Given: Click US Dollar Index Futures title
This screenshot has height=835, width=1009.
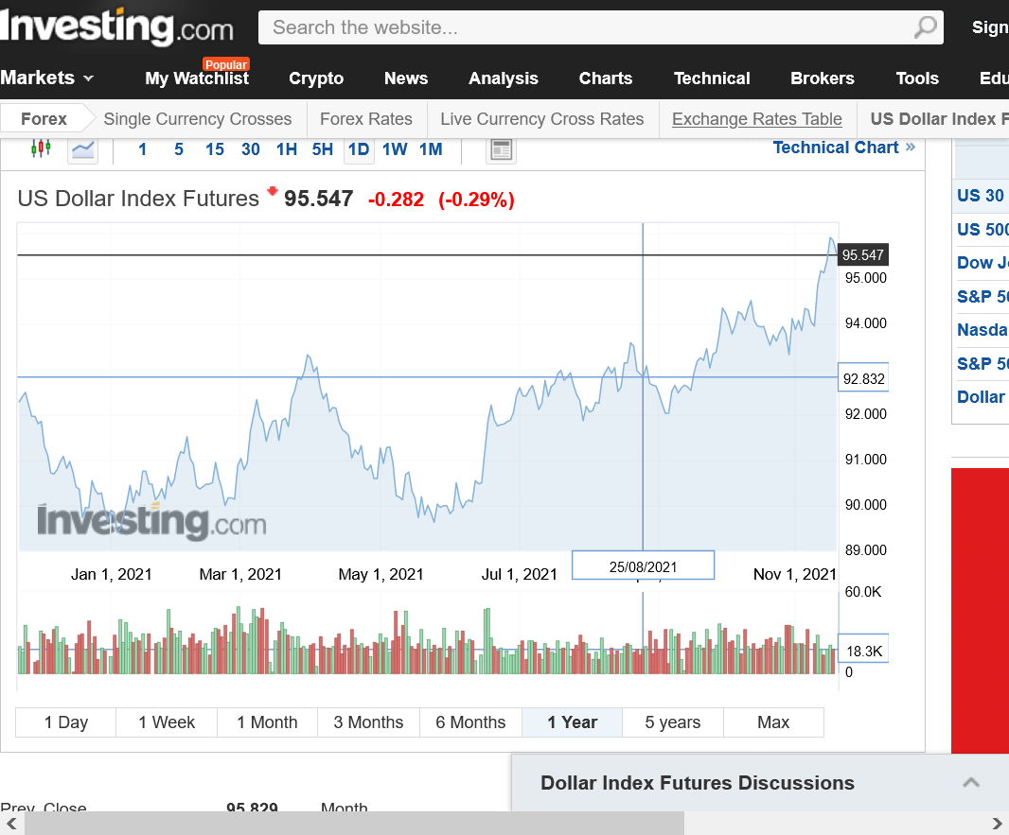Looking at the screenshot, I should pos(137,199).
